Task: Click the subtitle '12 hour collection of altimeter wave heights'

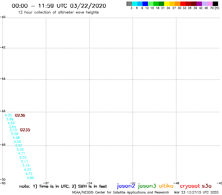Action: (x=58, y=12)
